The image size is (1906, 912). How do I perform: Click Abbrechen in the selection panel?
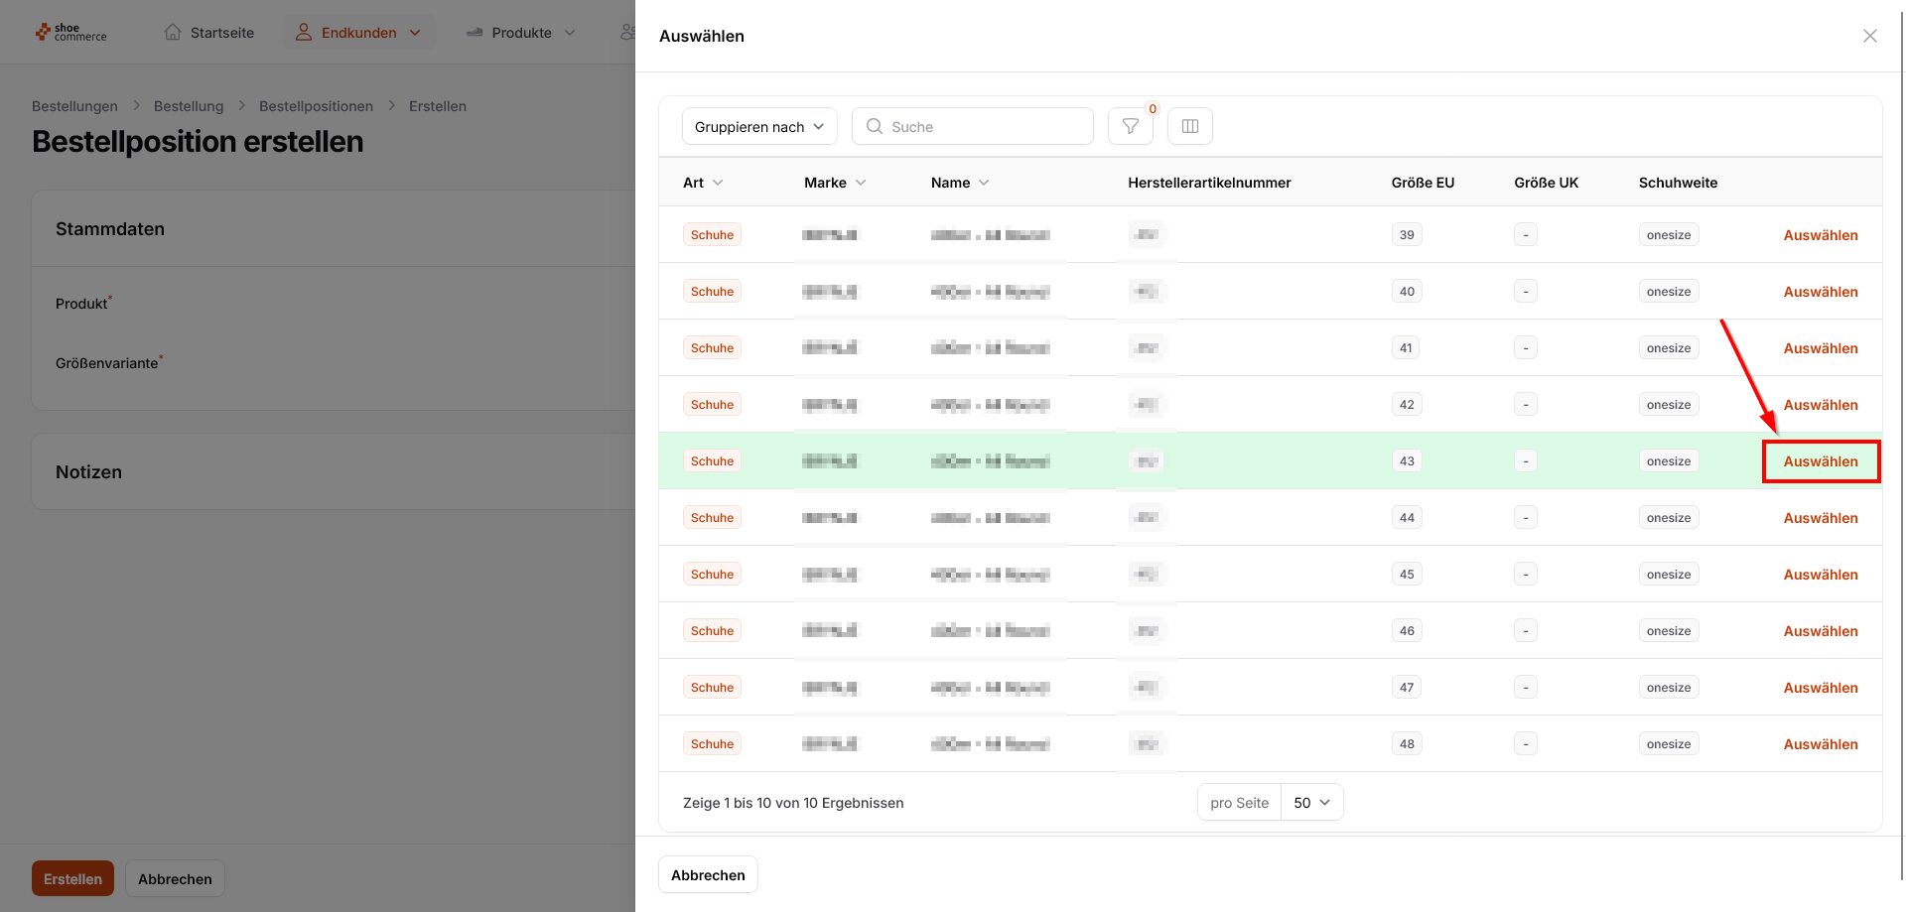708,874
